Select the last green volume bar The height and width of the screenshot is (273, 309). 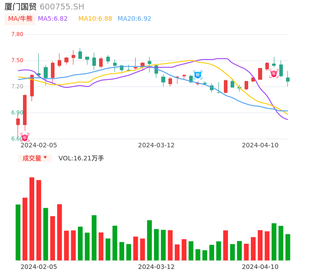[288, 247]
